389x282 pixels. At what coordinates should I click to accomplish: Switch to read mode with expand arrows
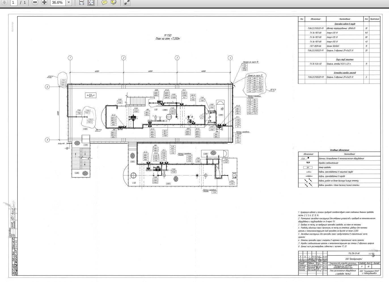tap(127, 2)
